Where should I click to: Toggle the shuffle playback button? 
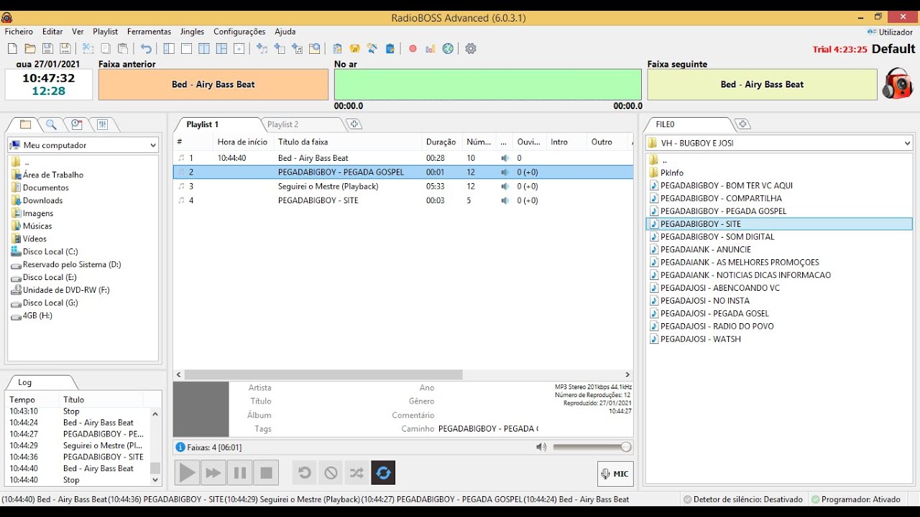pos(356,472)
